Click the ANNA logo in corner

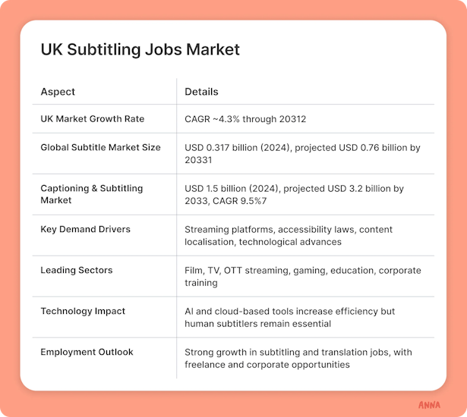pyautogui.click(x=429, y=405)
